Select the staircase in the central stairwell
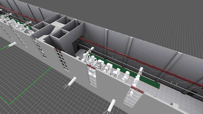 click(x=55, y=30)
